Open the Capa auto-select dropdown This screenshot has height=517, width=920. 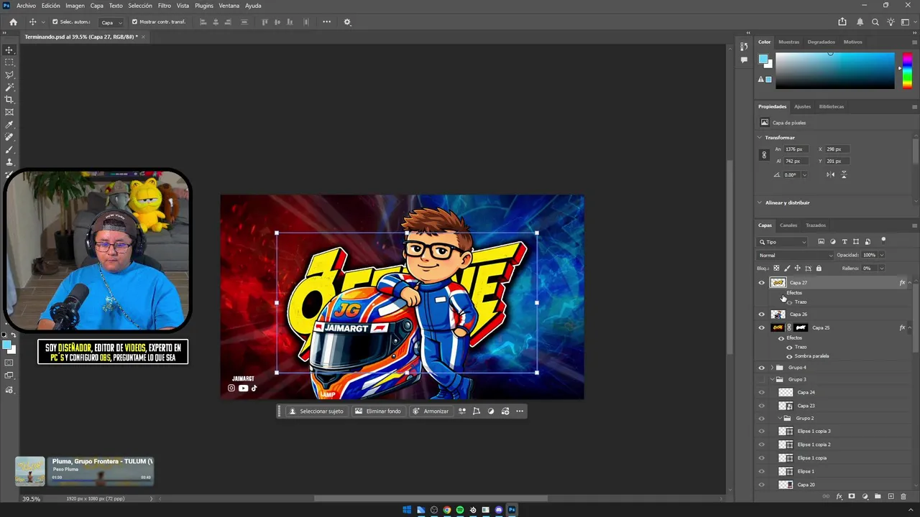(111, 22)
